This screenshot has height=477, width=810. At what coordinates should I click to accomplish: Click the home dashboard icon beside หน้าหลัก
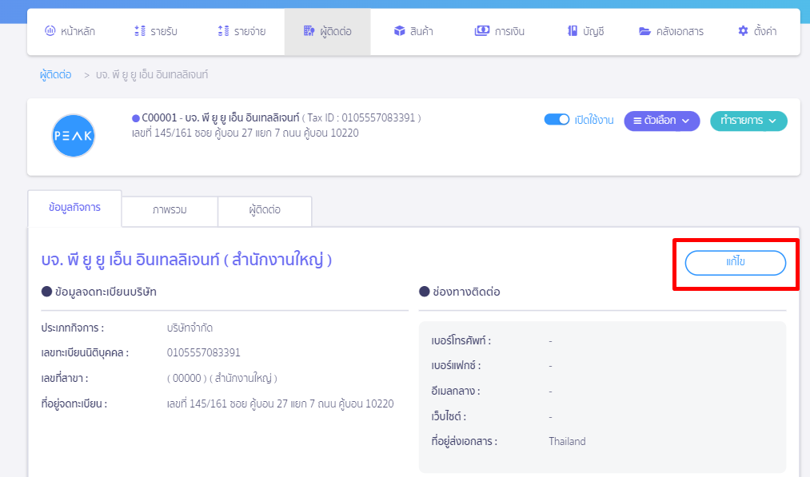[x=50, y=31]
